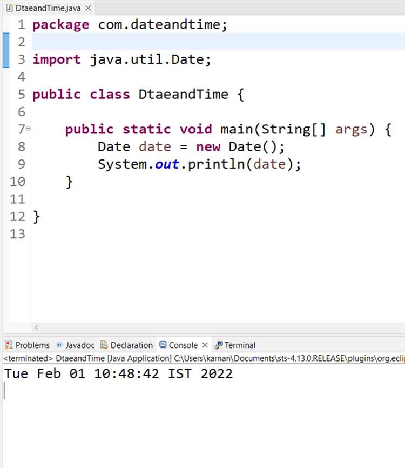Close the DtaeandTime.java editor tab
This screenshot has height=468, width=405.
point(88,8)
